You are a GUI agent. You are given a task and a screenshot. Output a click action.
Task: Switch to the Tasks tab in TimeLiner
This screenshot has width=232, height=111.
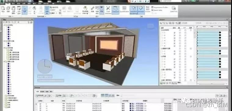tap(38, 92)
